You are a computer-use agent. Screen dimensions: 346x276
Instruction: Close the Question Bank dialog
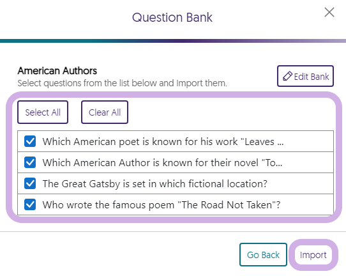click(x=329, y=12)
